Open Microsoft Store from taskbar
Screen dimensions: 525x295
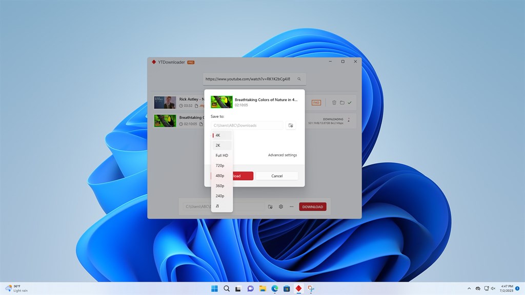click(x=287, y=288)
